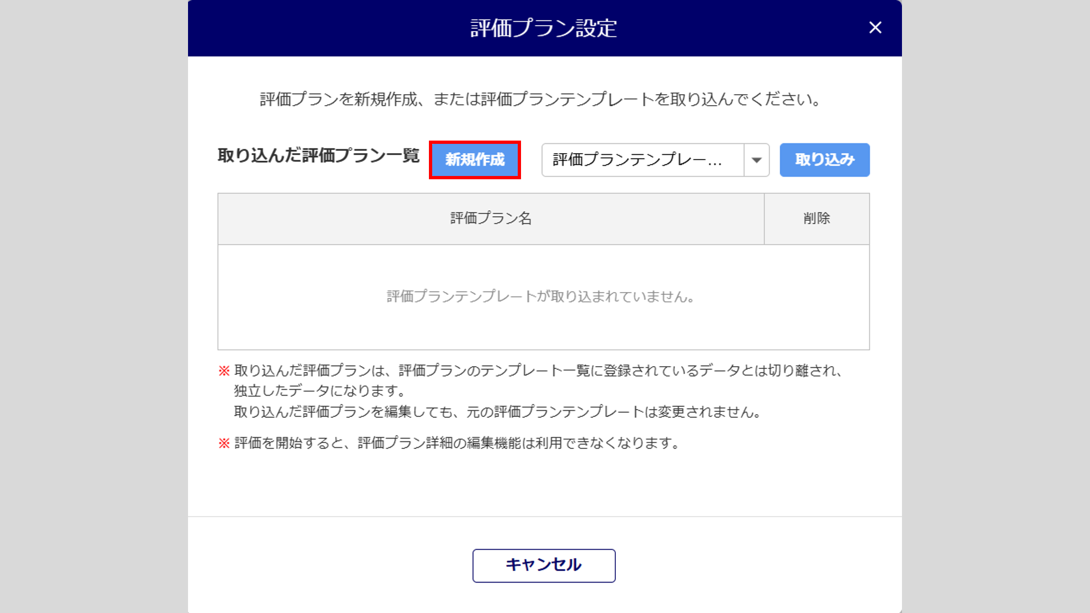The width and height of the screenshot is (1090, 613).
Task: Click the 取り込んだ評価プラン一覧 heading
Action: pos(319,155)
